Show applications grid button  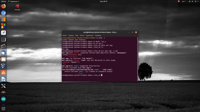point(3,109)
